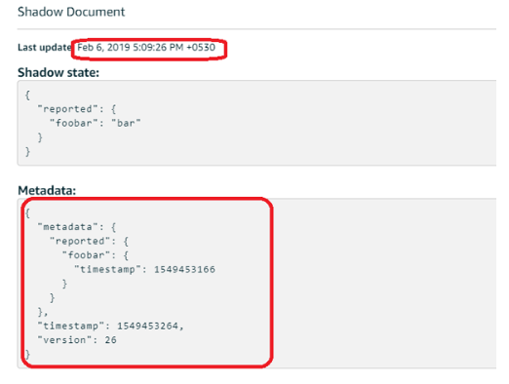
Task: Click the "foobar" key in Metadata block
Action: (86, 255)
